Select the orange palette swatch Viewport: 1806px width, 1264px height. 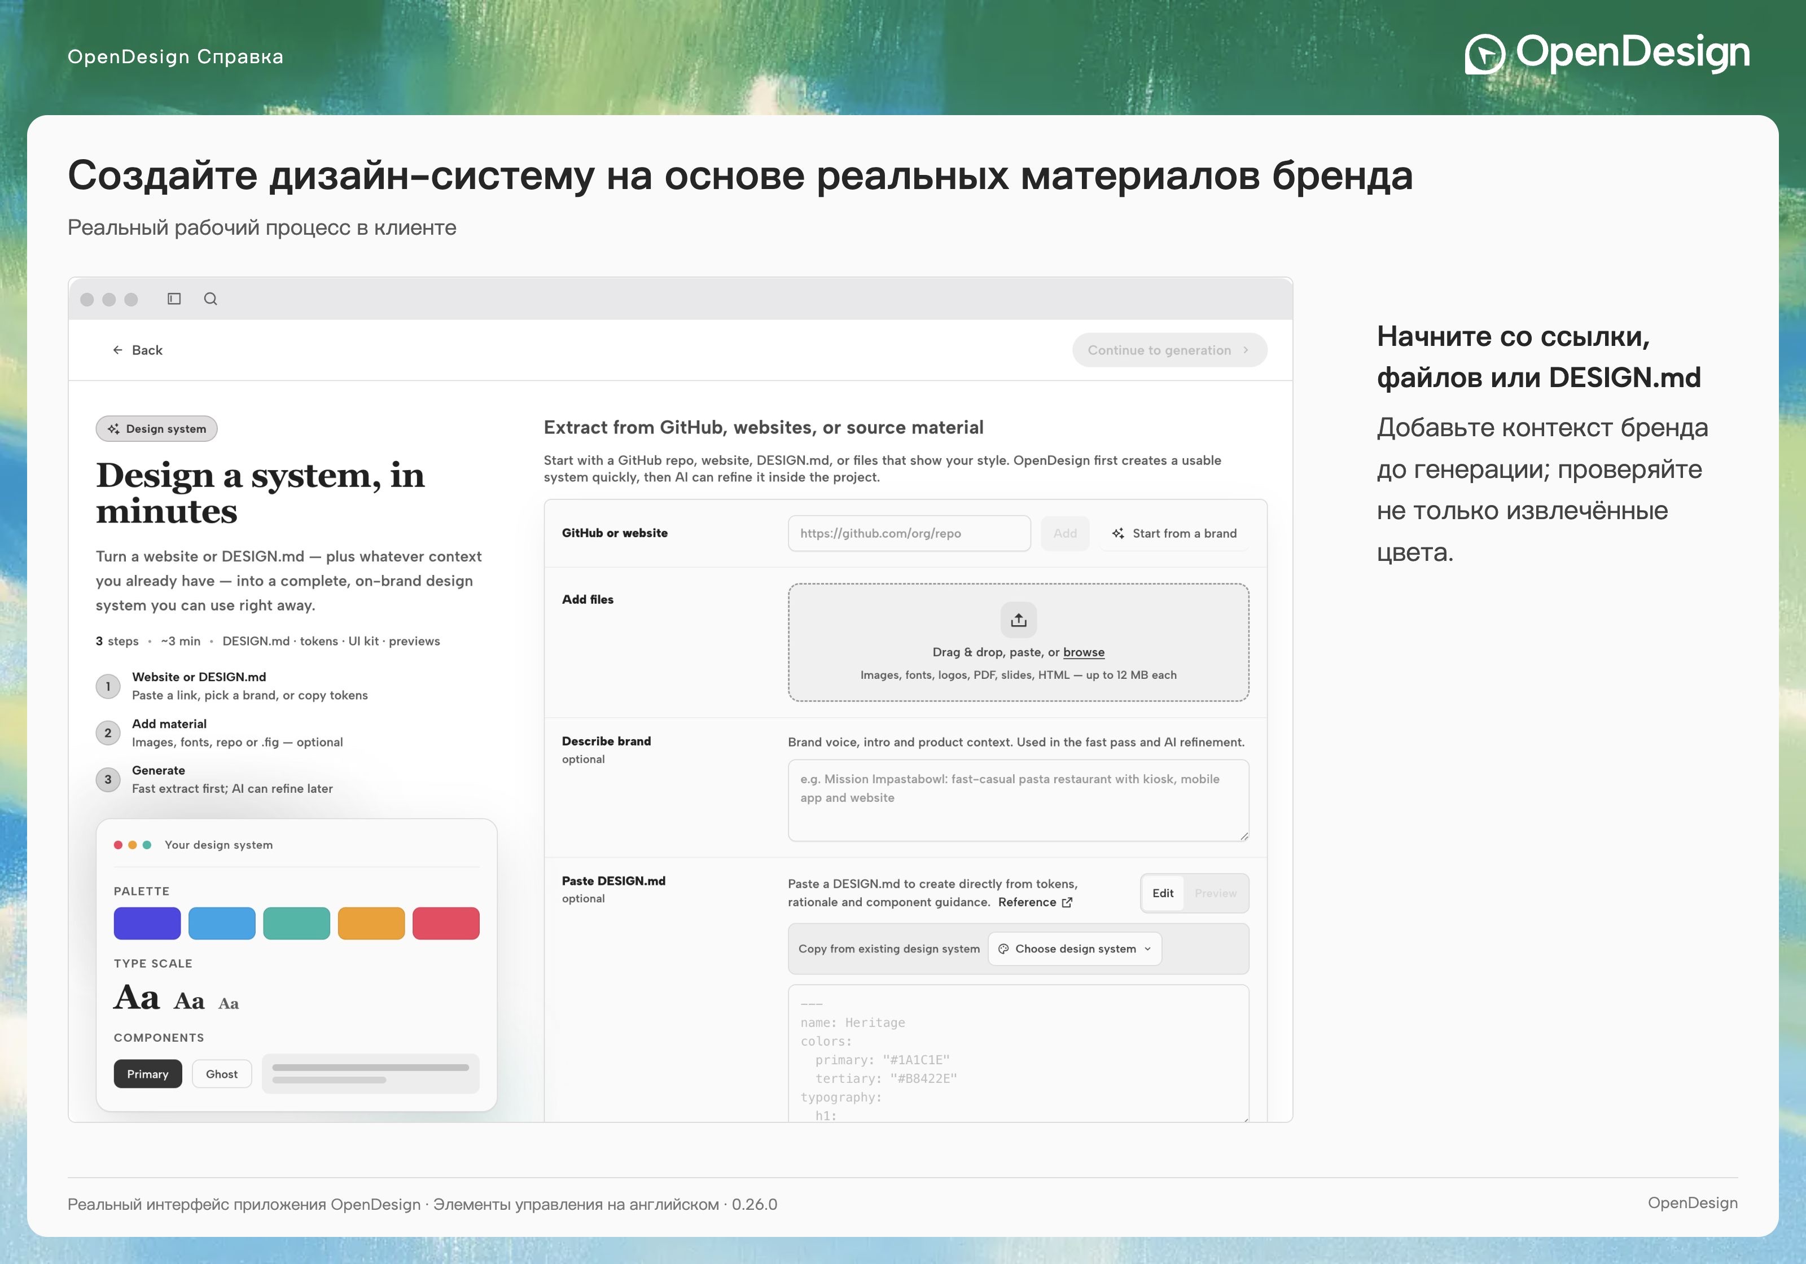(371, 923)
